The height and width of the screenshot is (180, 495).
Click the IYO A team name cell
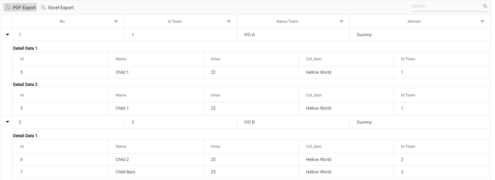249,35
